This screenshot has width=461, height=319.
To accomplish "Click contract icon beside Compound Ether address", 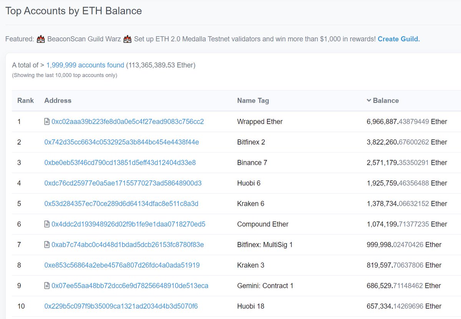I will (47, 224).
